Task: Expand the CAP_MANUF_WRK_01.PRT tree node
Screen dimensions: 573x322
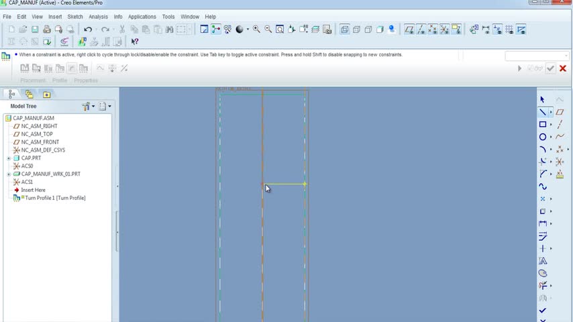Action: coord(9,174)
